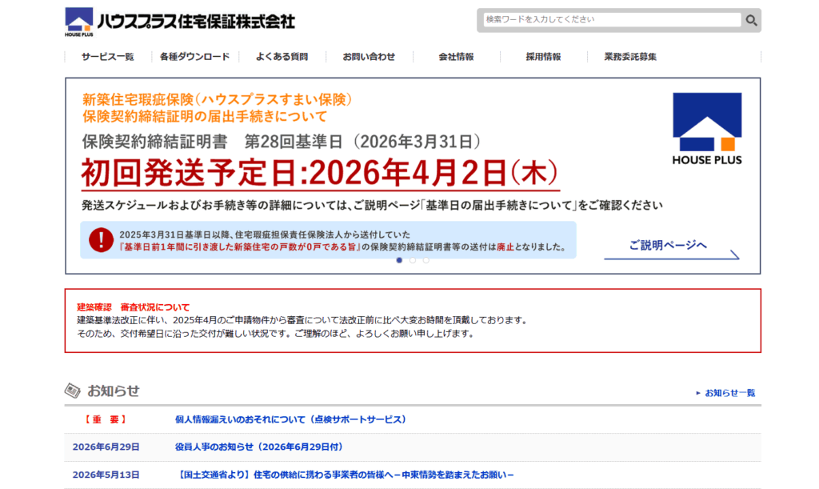The width and height of the screenshot is (819, 489).
Task: Click the 新築住宅瑕疵保険 orange banner title
Action: [218, 107]
